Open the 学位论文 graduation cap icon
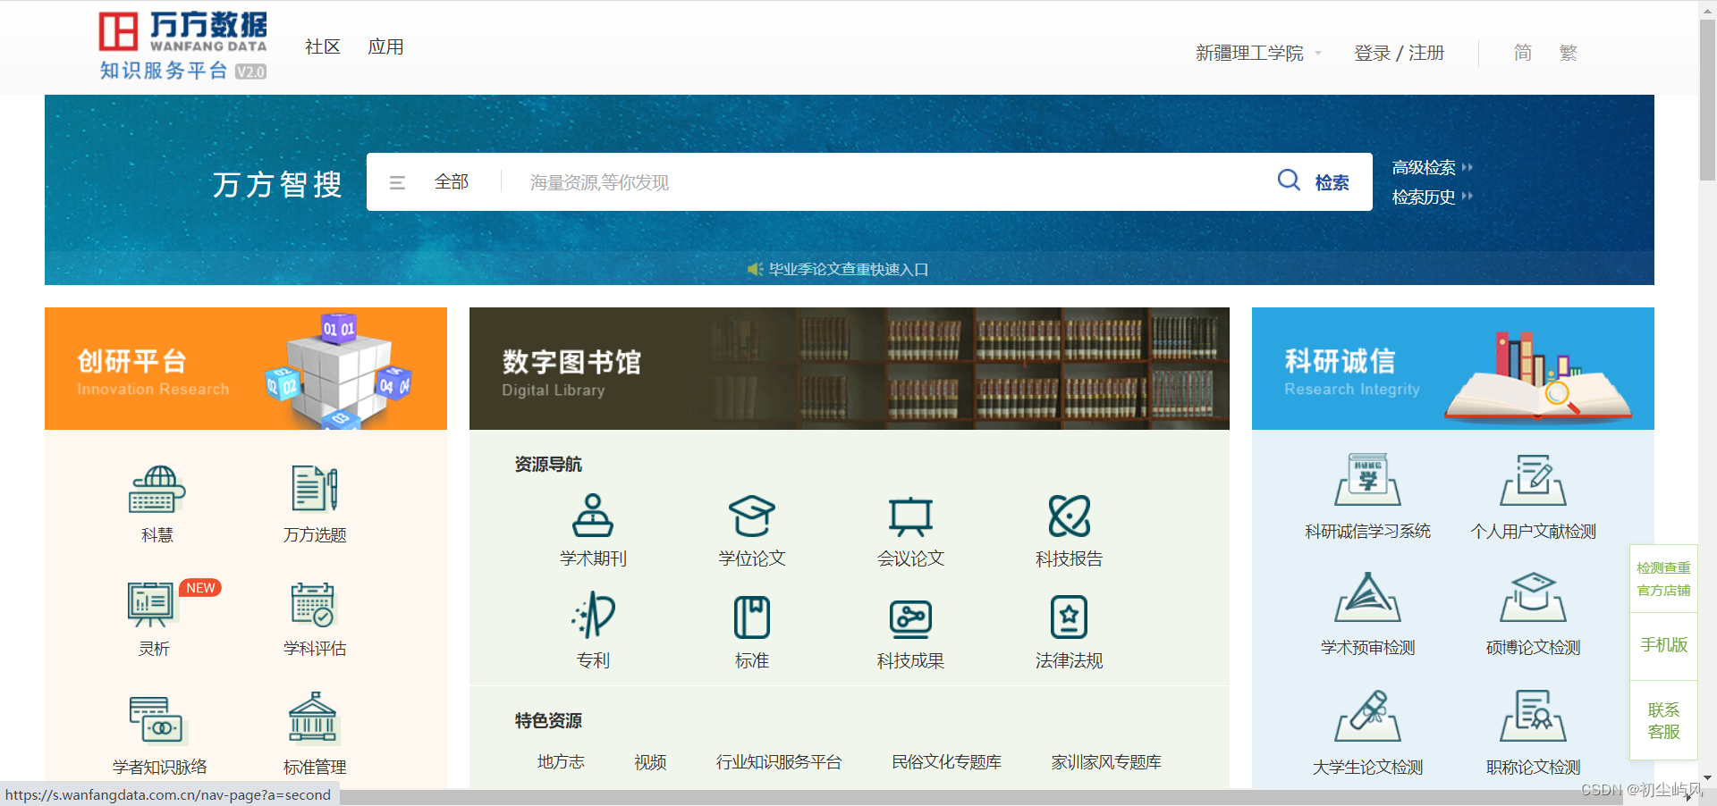Screen dimensions: 1717x806 pos(751,516)
